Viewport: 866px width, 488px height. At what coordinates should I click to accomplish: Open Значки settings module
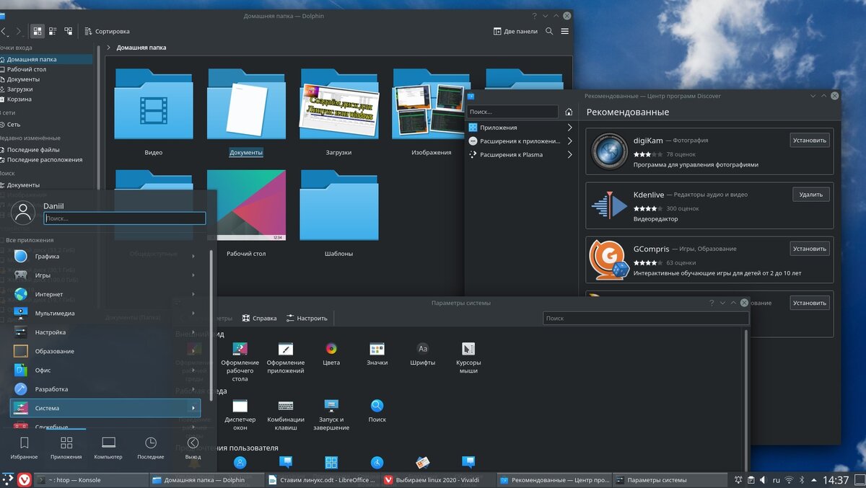coord(377,353)
